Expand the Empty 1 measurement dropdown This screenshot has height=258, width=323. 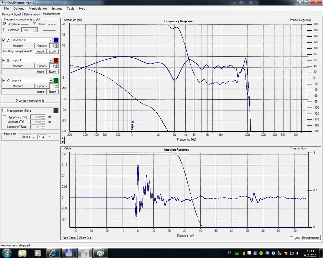point(51,60)
